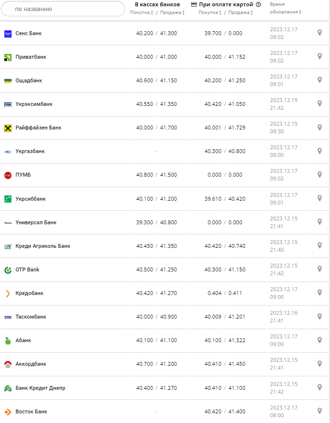Open the location pin for Приватбанк

(319, 56)
